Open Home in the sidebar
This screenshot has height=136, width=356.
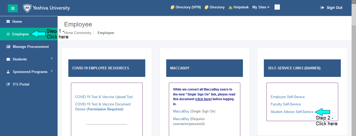(x=29, y=21)
